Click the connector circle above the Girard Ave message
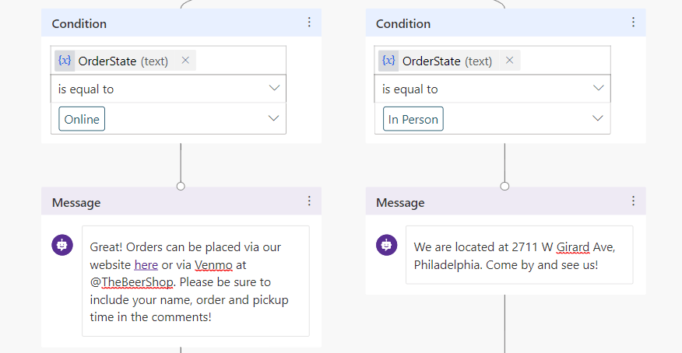This screenshot has height=353, width=682. (504, 187)
